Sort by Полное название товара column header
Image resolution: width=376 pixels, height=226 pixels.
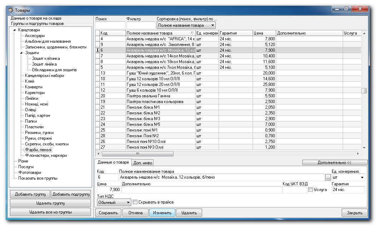click(160, 33)
